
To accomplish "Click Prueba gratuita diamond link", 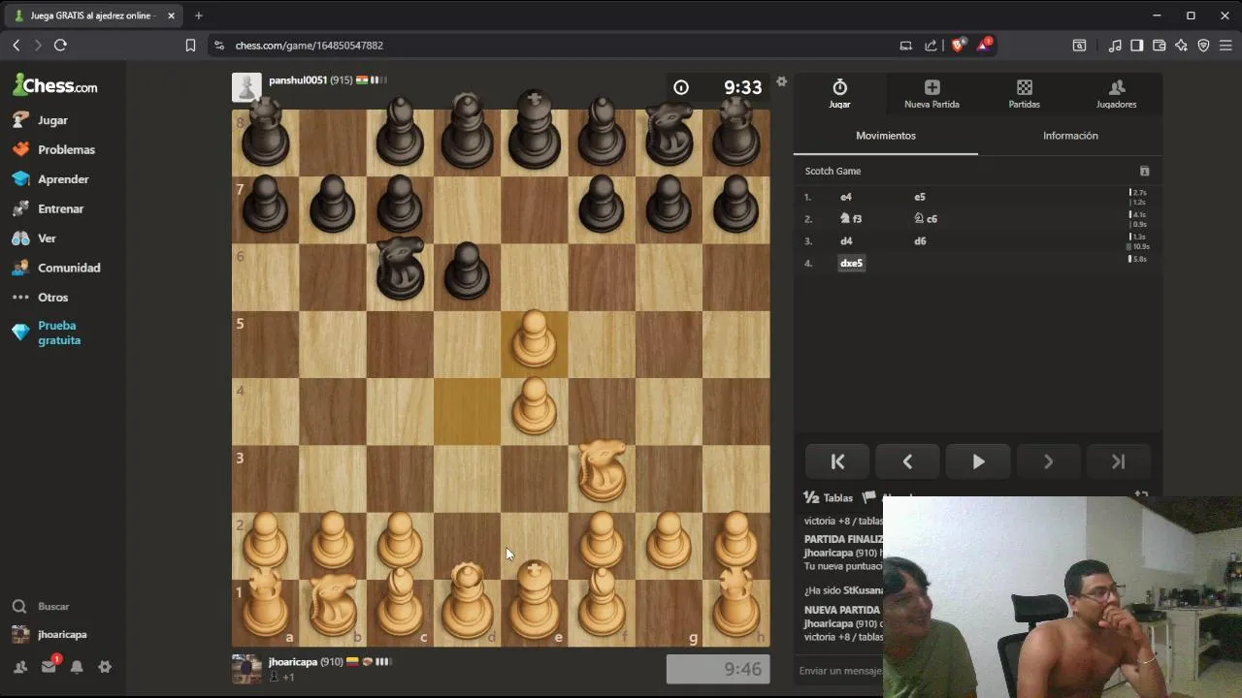I will [x=47, y=333].
